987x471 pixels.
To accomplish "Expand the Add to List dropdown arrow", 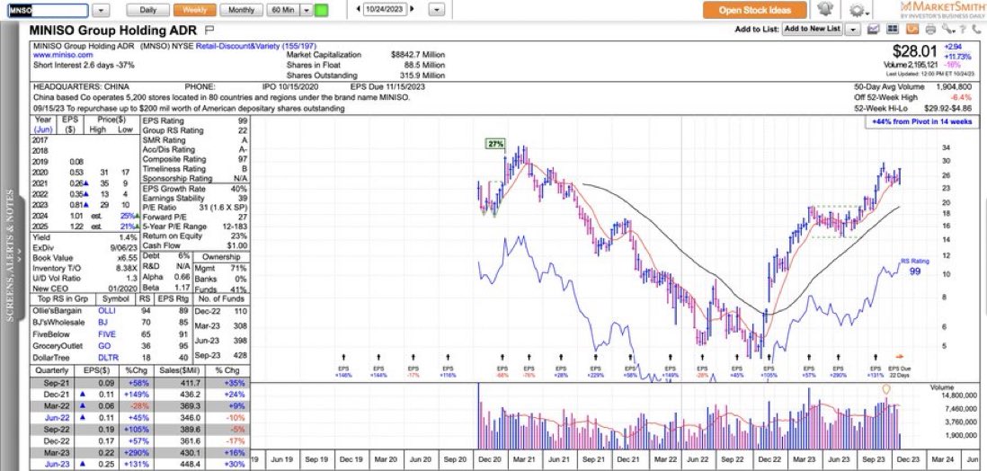I will pos(852,29).
